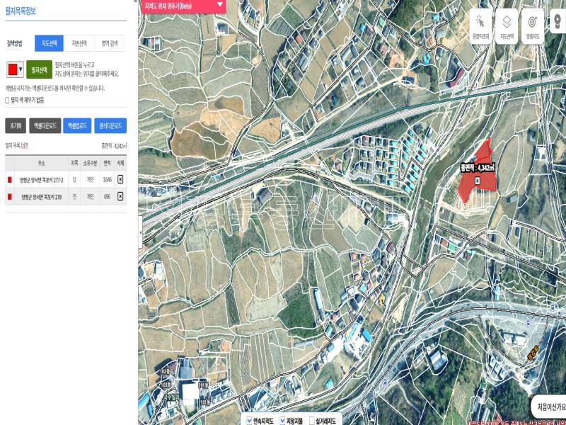Click the 처음이신가요 help bubble
This screenshot has width=566, height=425.
tap(550, 407)
